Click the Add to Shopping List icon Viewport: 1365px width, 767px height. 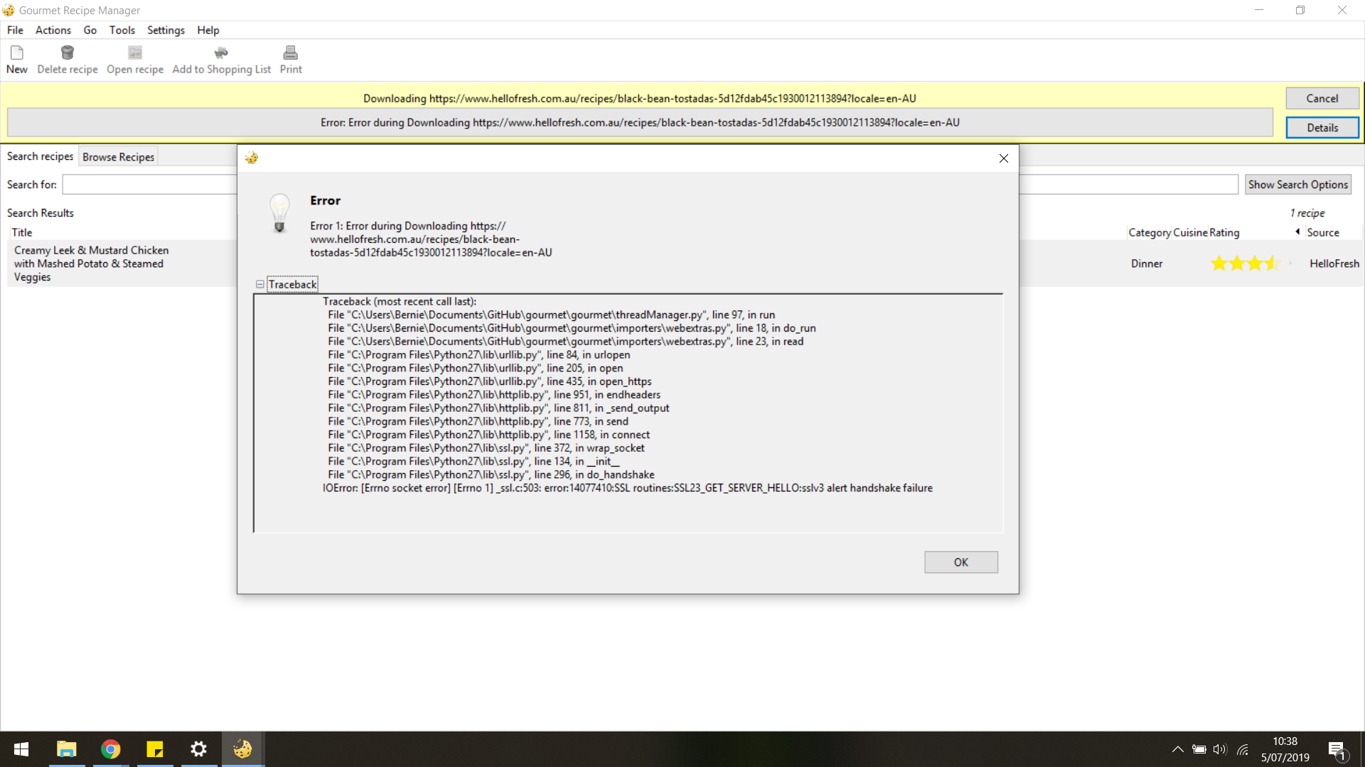(221, 53)
